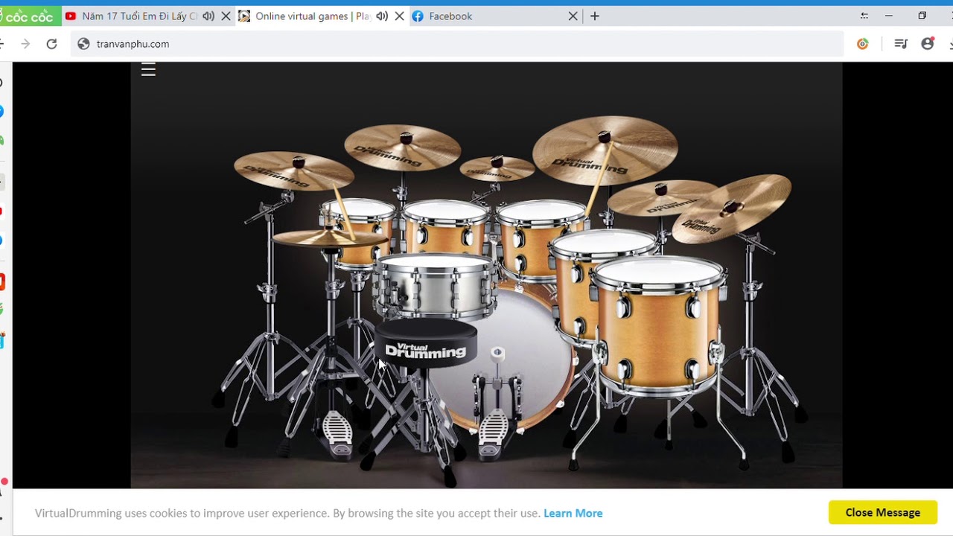Open the Cốc Cốc logo menu

(30, 16)
